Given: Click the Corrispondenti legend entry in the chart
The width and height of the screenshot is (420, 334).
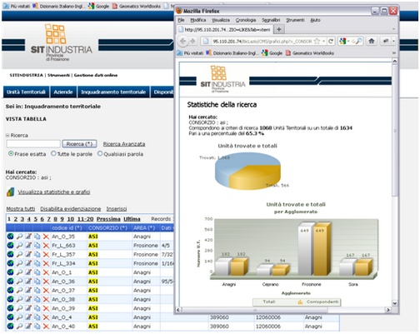Looking at the screenshot, I should coord(319,302).
